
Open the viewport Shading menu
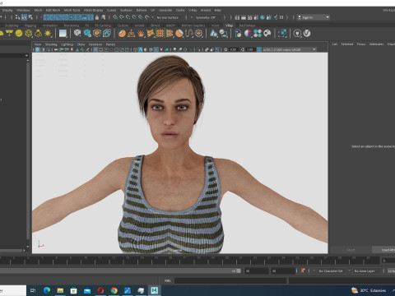point(51,44)
